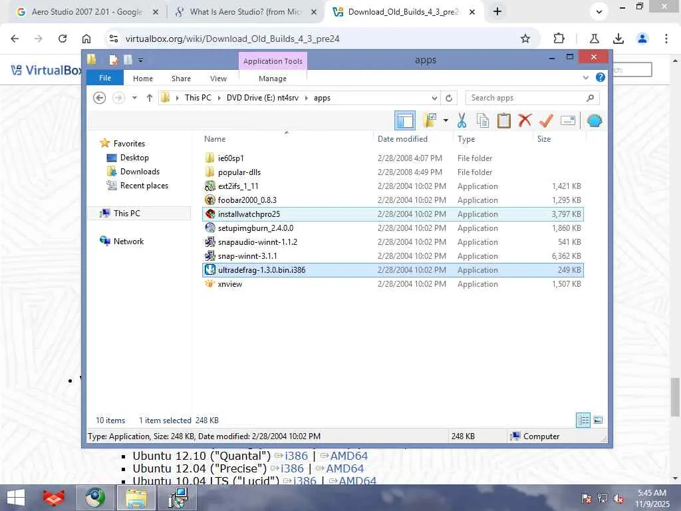This screenshot has height=511, width=681.
Task: Open Explorer help question mark icon
Action: coord(601,77)
